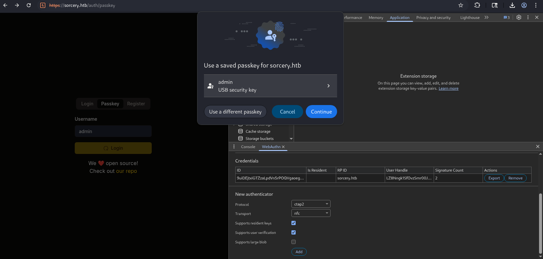Open DevTools settings gear icon

(x=519, y=17)
